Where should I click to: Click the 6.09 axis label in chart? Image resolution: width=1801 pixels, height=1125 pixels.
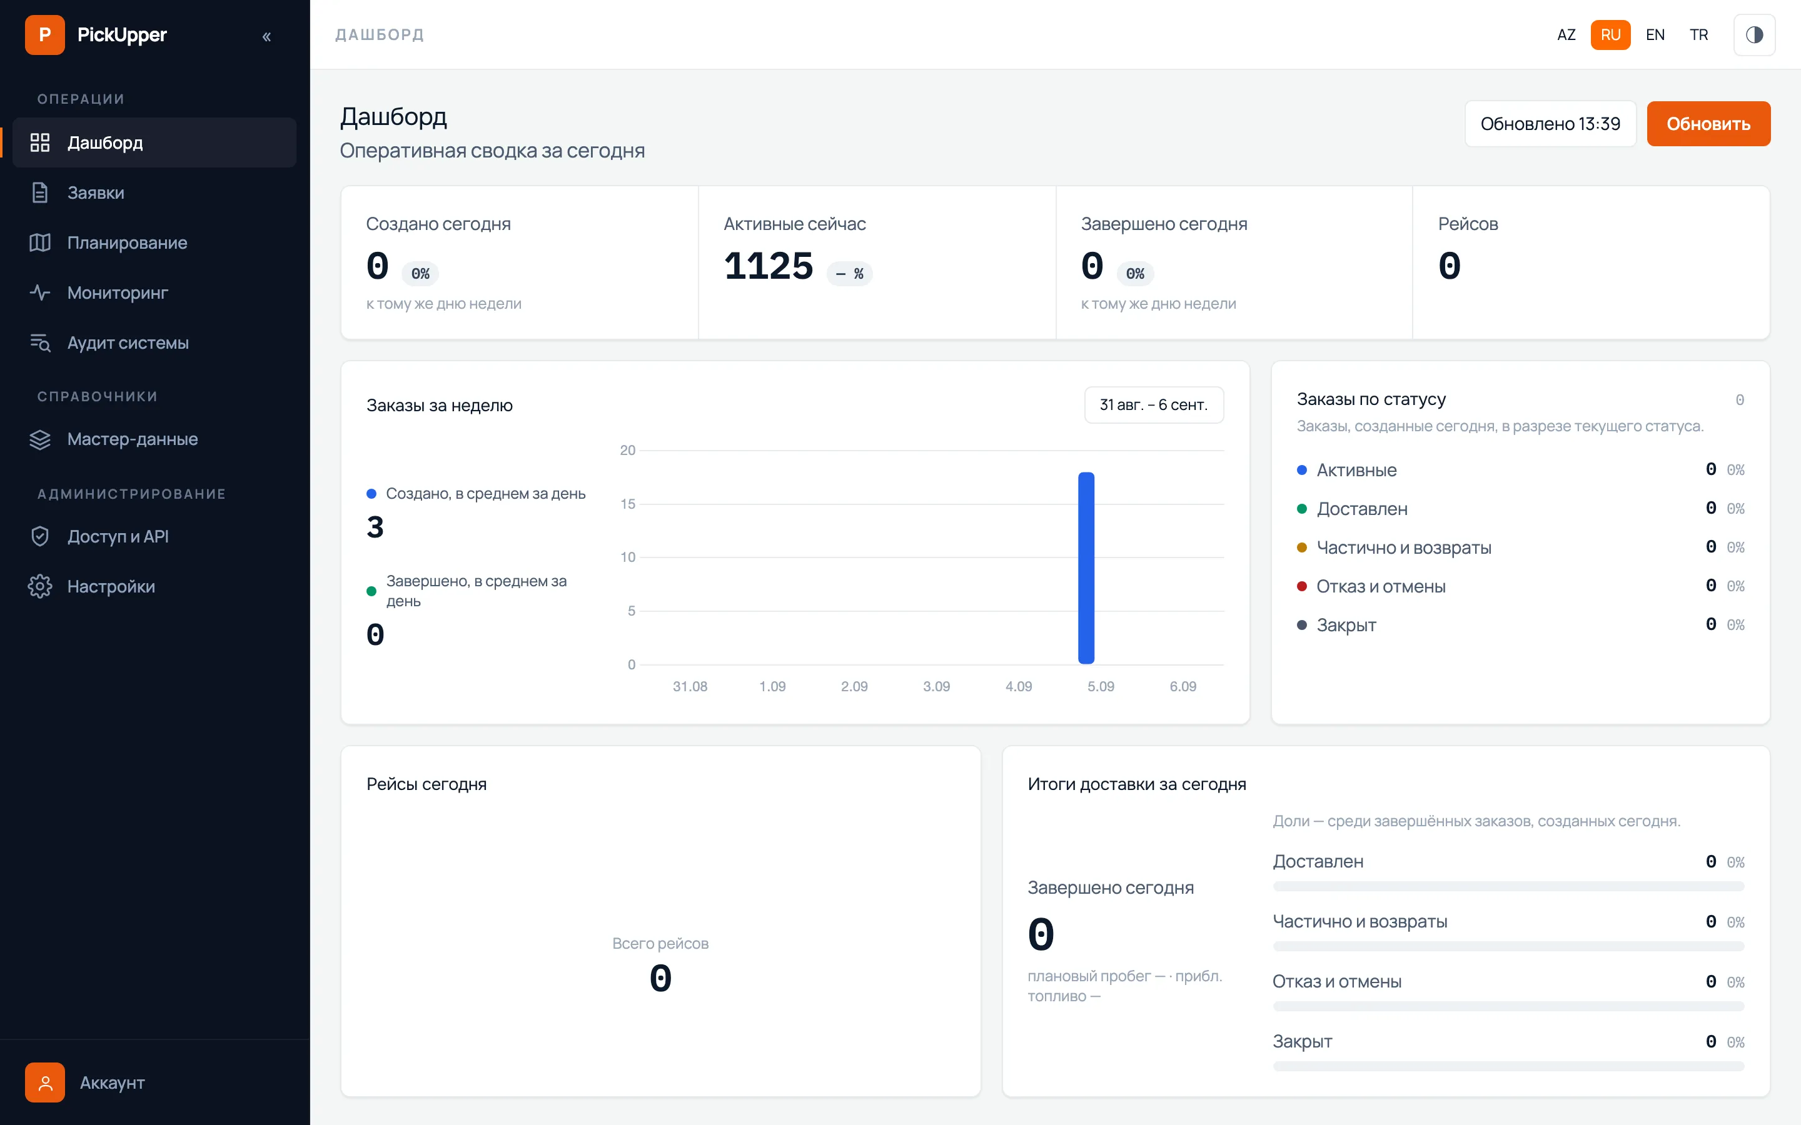[x=1183, y=686]
